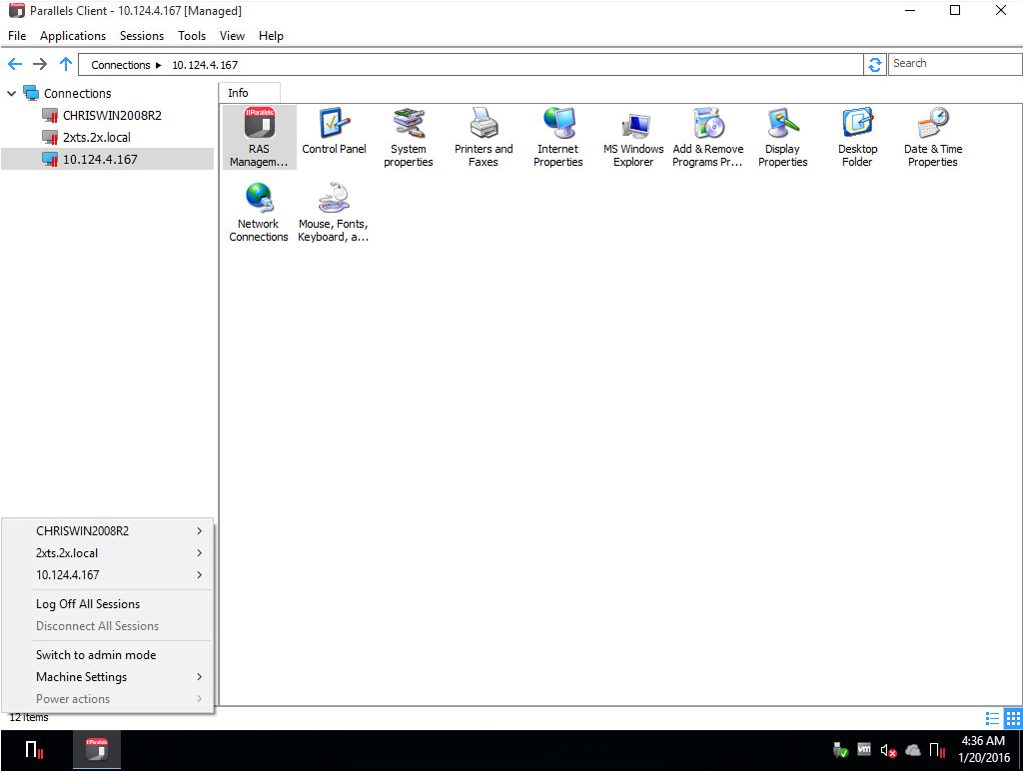Open the RAS Management console
This screenshot has height=771, width=1023.
coord(259,137)
